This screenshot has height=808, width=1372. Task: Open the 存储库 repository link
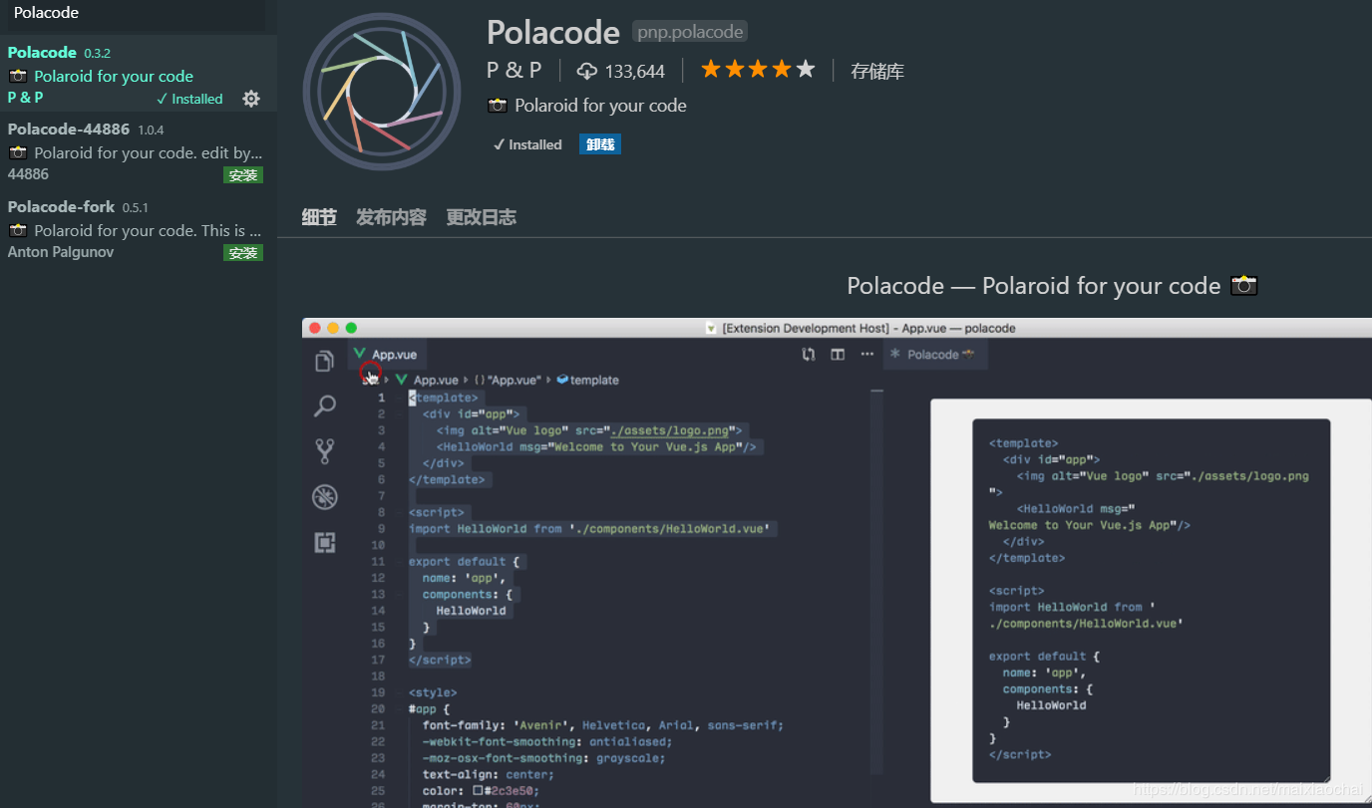[x=877, y=71]
